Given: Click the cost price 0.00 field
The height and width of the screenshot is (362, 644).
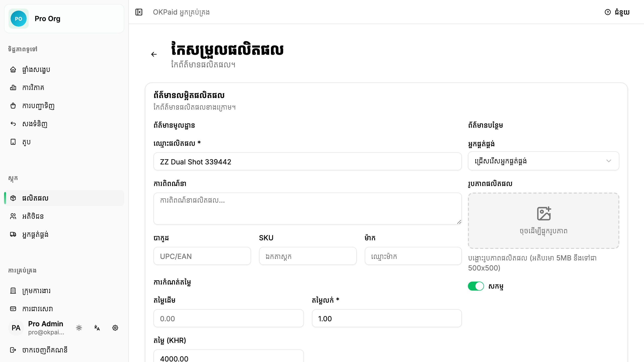Looking at the screenshot, I should (228, 319).
